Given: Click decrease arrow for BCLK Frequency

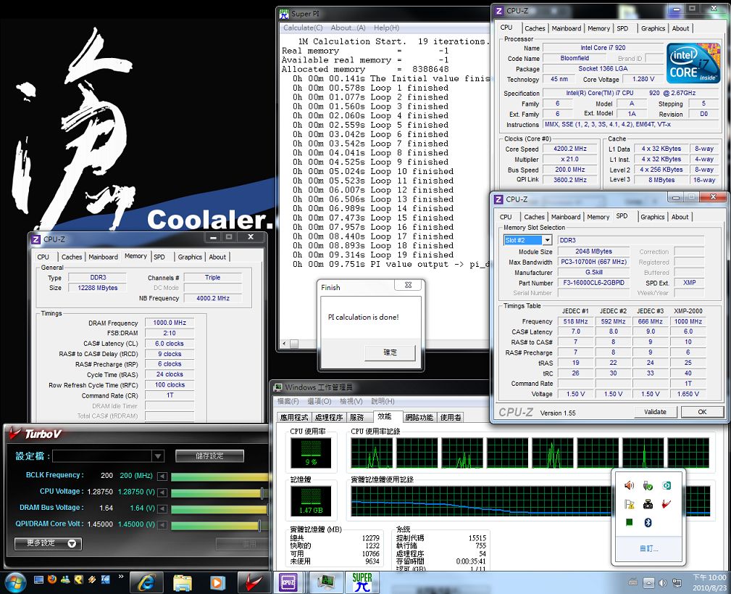Looking at the screenshot, I should pos(162,476).
